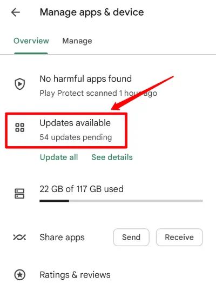The image size is (216, 290).
Task: Click the star Ratings & reviews icon
Action: pos(20,275)
